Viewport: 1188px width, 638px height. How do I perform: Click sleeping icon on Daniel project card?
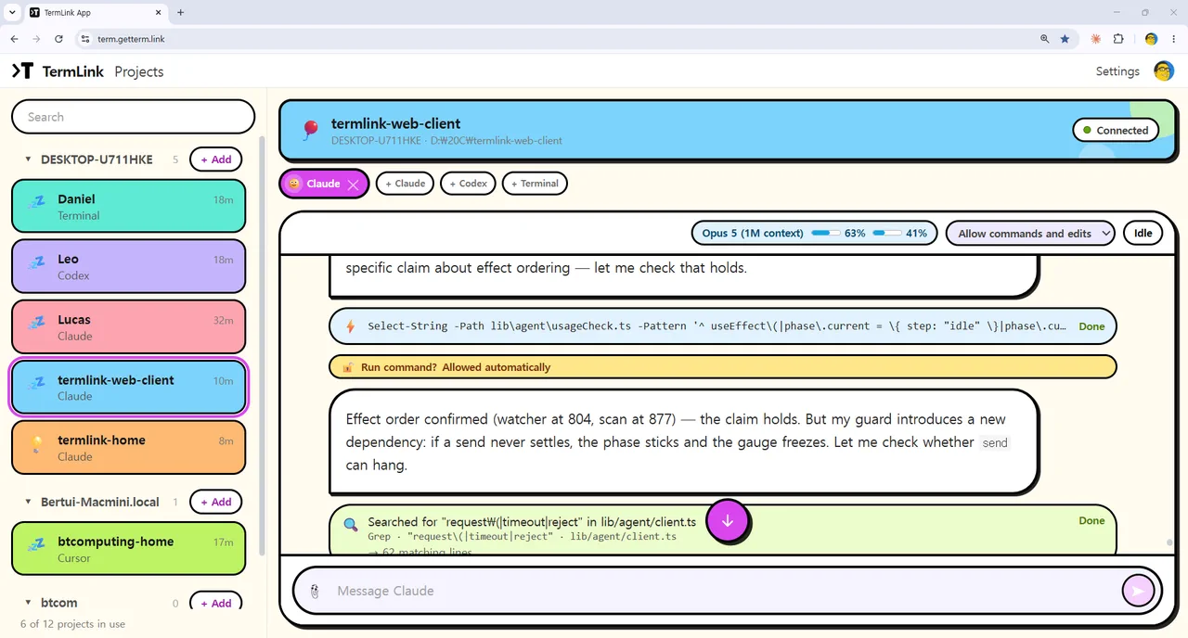click(36, 201)
